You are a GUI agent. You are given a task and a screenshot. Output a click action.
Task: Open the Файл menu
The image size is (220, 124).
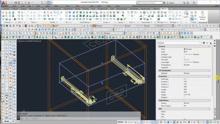pos(11,6)
